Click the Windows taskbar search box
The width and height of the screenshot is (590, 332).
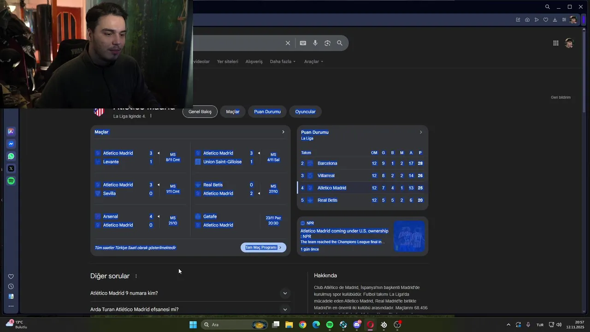click(235, 325)
